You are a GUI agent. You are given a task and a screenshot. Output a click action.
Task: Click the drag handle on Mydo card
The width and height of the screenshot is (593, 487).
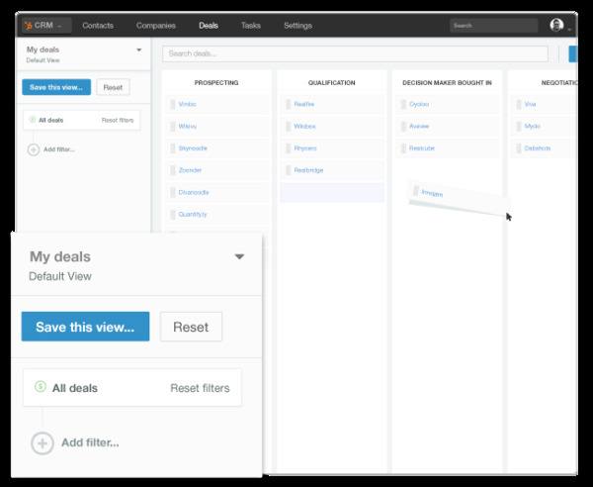(x=519, y=126)
